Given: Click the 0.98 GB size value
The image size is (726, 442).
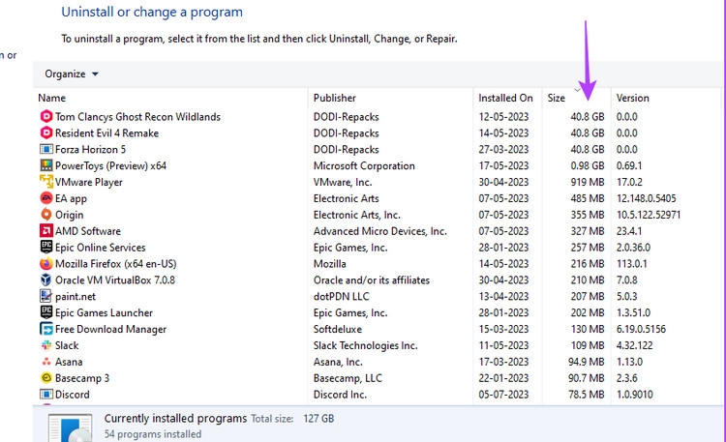Looking at the screenshot, I should click(x=588, y=165).
